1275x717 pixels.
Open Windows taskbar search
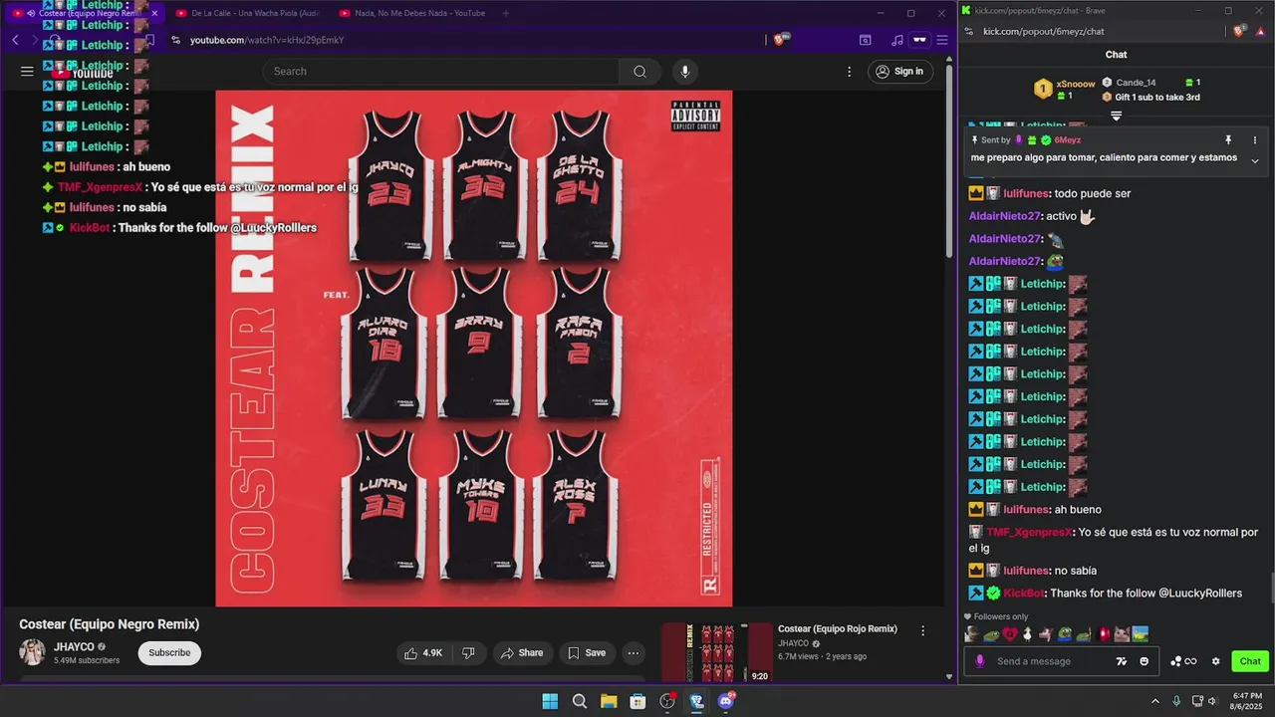(x=580, y=701)
